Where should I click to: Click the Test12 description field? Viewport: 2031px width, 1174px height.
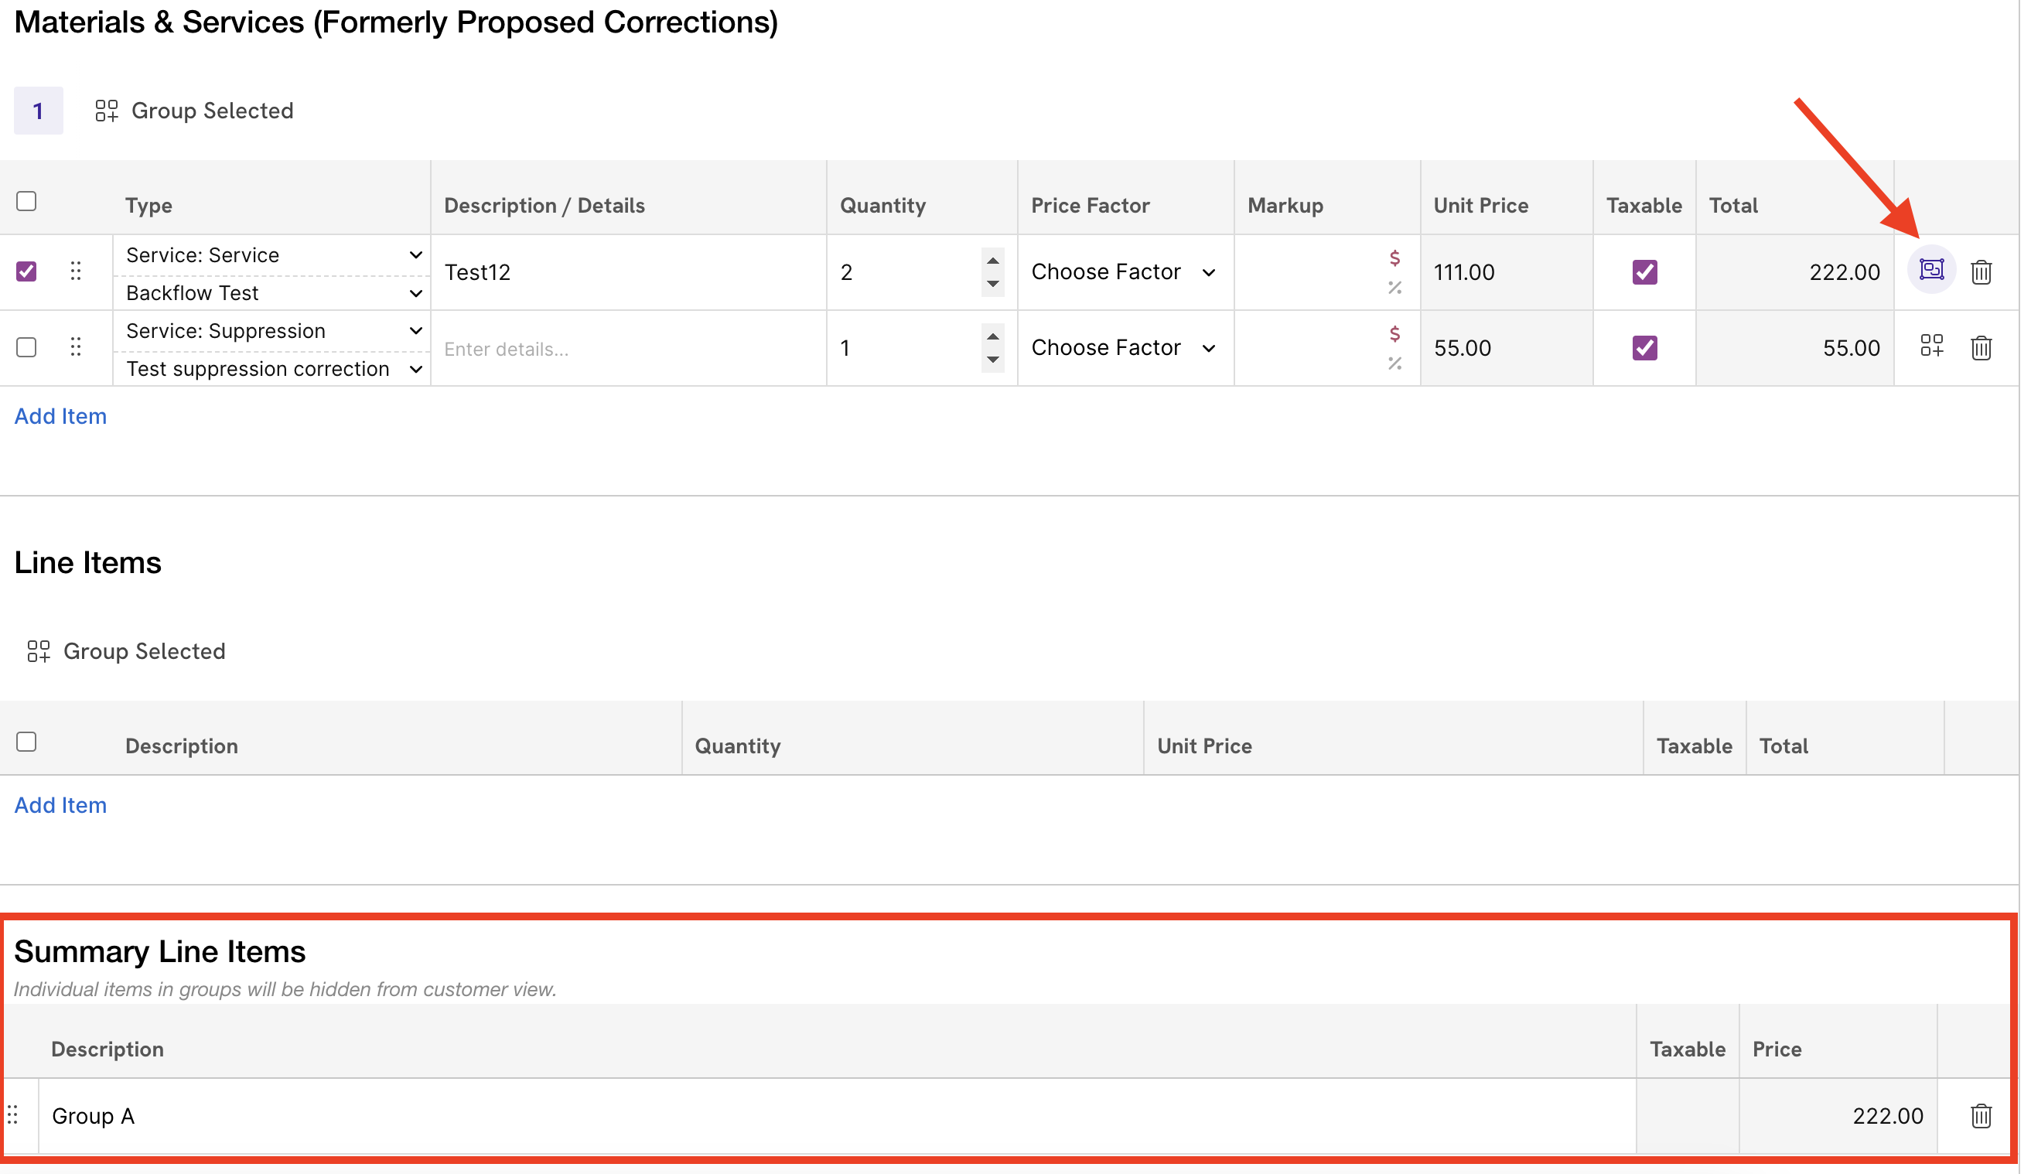(629, 272)
